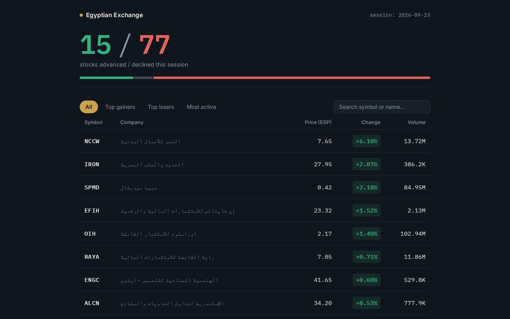
Task: Click the +2.18% change badge
Action: pyautogui.click(x=367, y=187)
